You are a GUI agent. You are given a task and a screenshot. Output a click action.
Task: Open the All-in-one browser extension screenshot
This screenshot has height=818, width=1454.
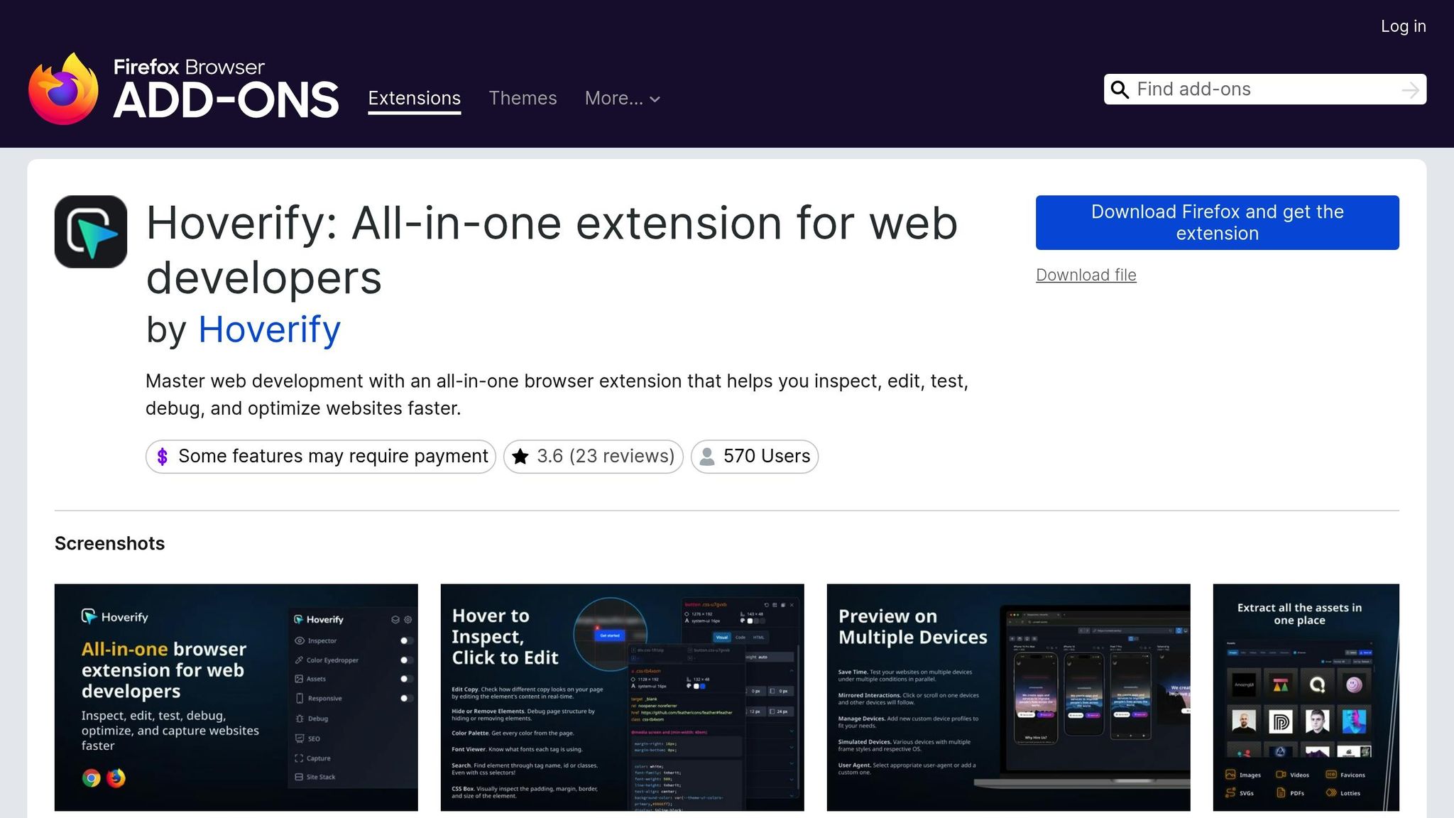pyautogui.click(x=236, y=697)
